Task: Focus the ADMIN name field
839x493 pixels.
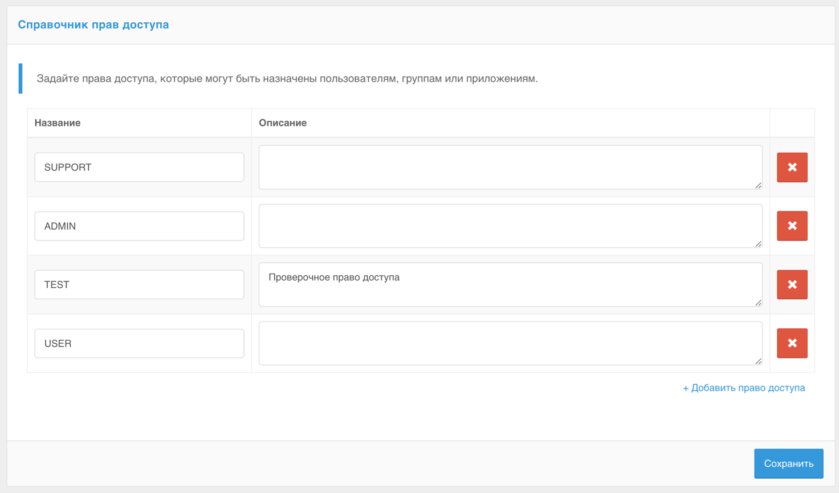Action: (139, 226)
